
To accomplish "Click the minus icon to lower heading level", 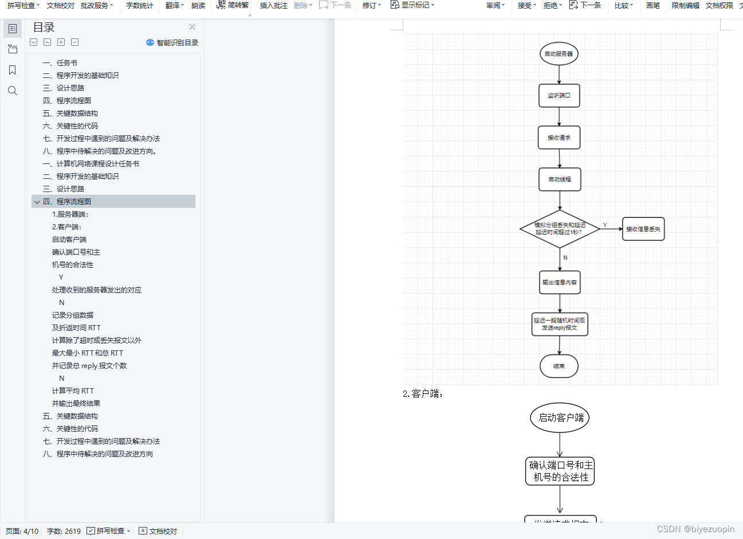I will point(75,42).
